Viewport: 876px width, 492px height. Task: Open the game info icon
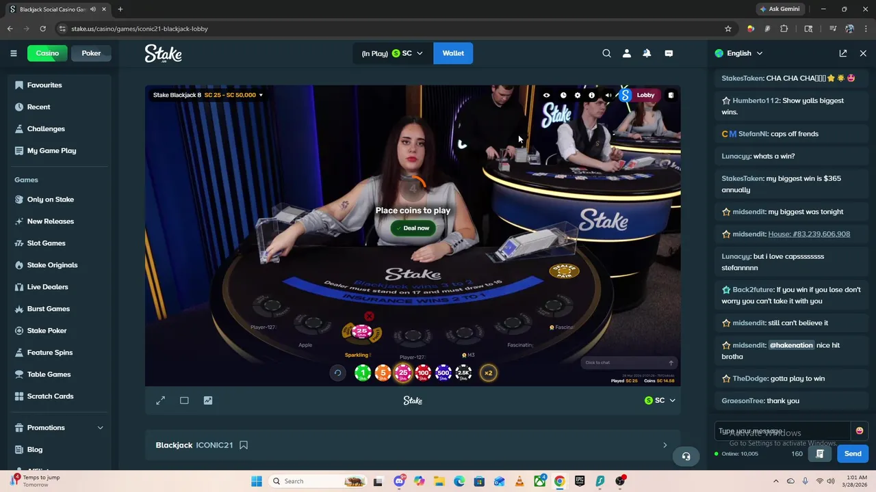pyautogui.click(x=592, y=96)
